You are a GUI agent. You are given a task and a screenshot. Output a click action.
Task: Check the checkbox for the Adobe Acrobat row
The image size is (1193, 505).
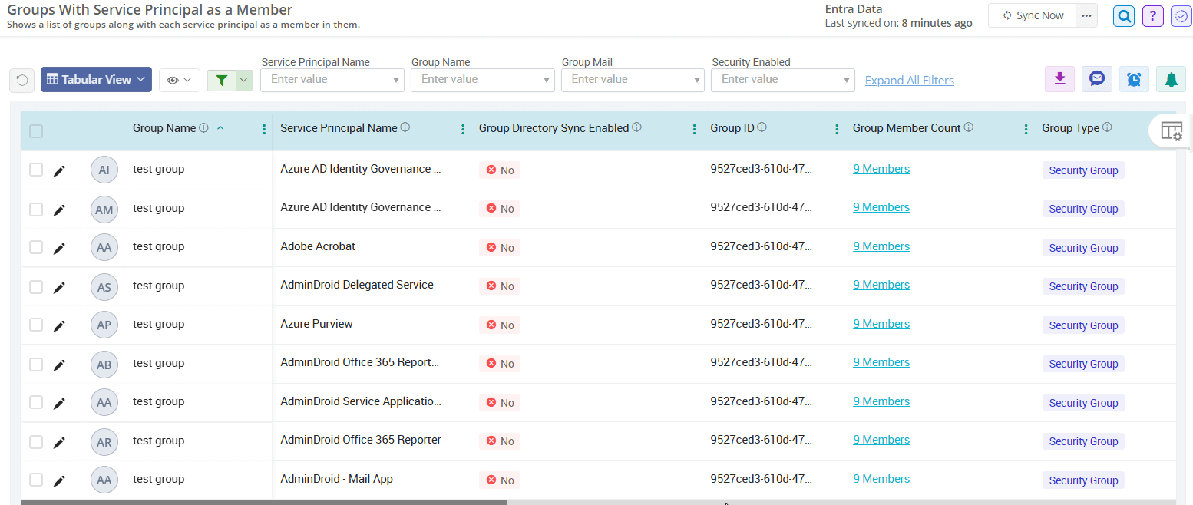click(36, 247)
